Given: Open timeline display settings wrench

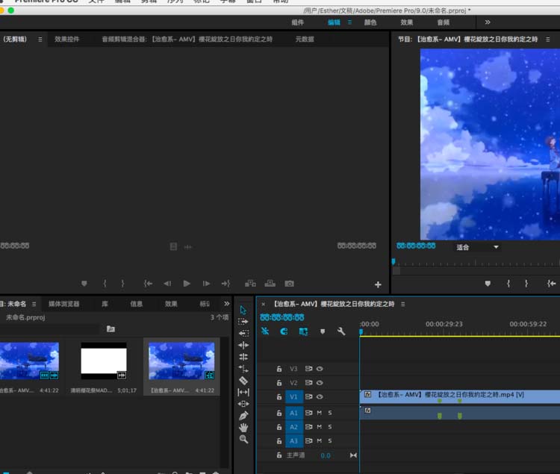Looking at the screenshot, I should [x=341, y=331].
